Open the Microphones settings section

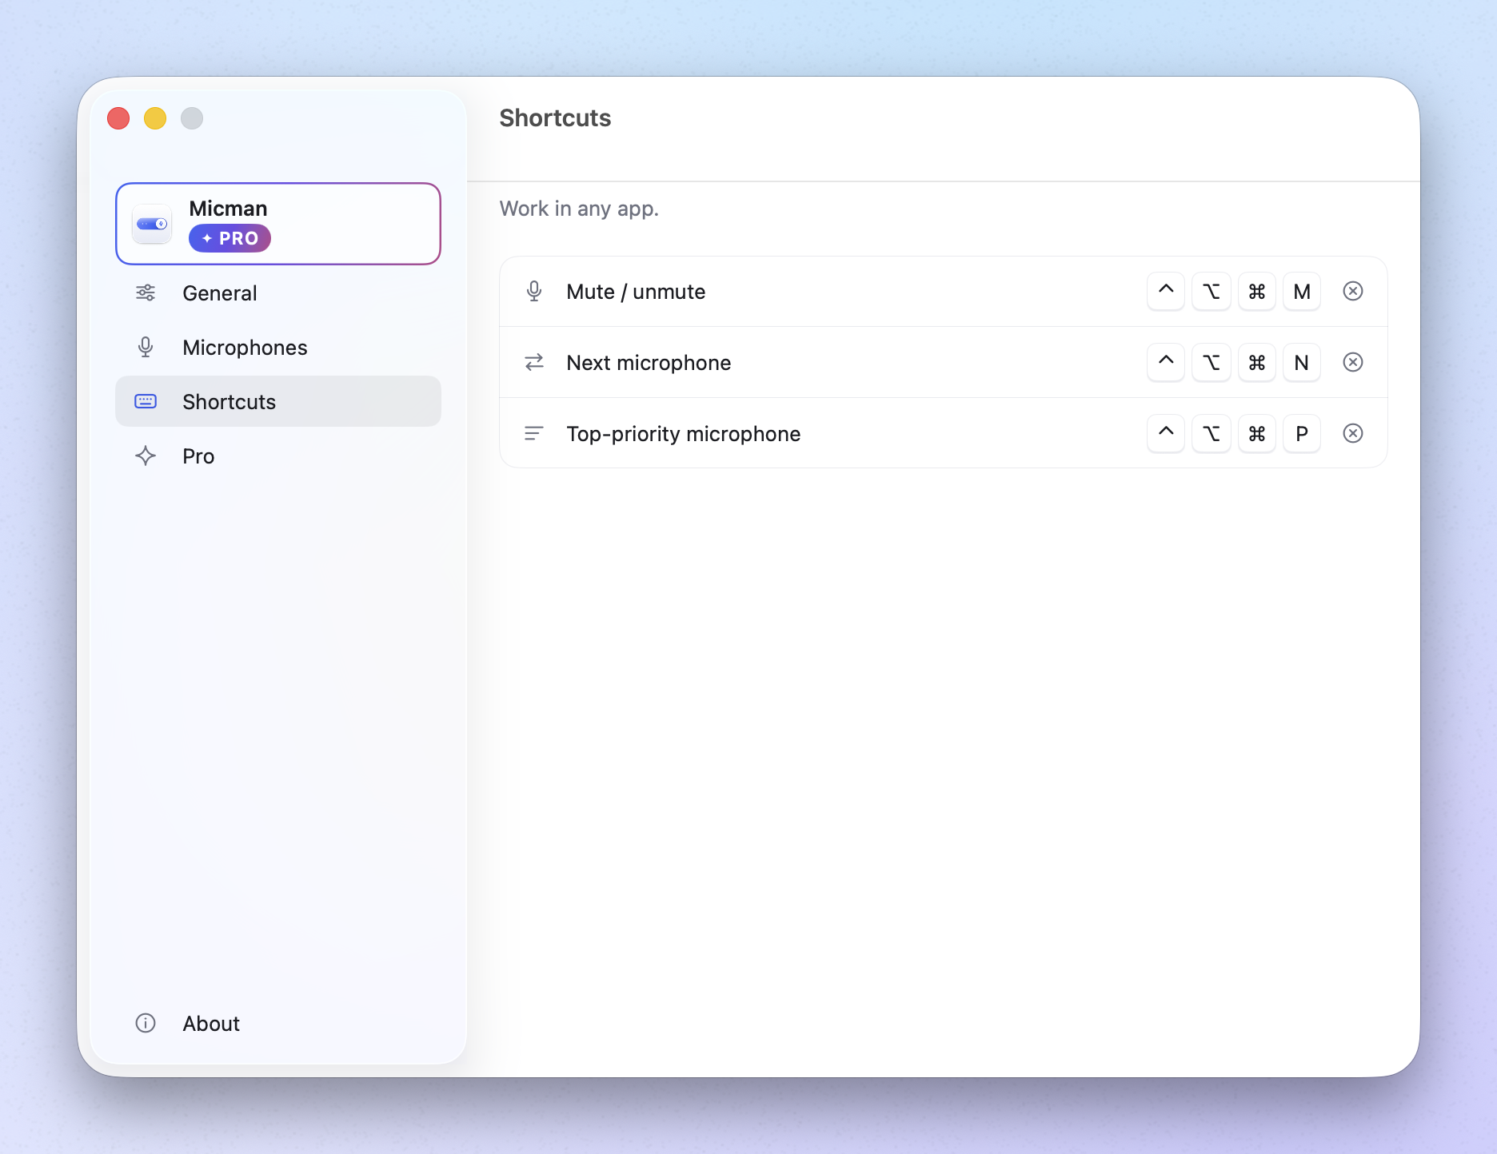click(277, 348)
